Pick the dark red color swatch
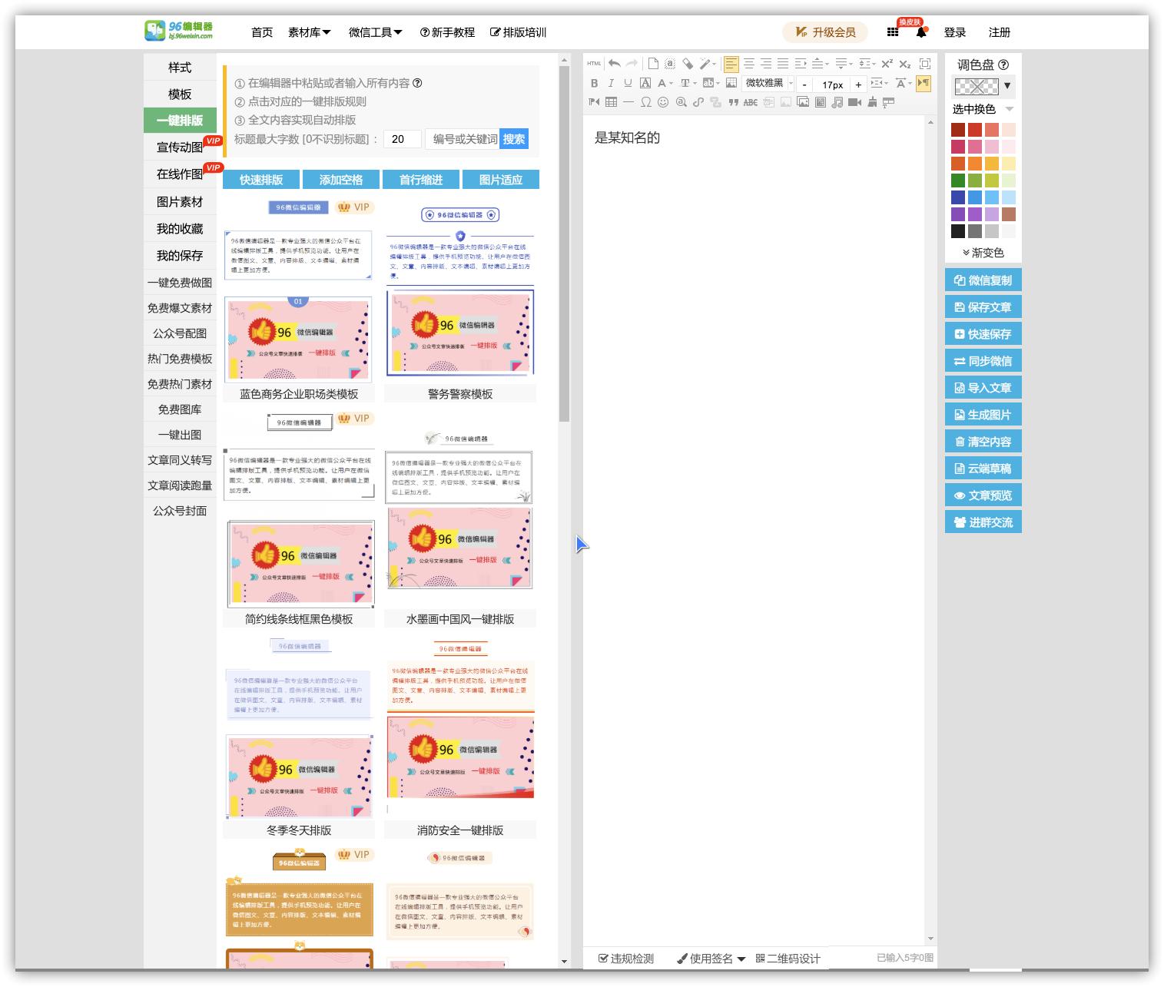 pyautogui.click(x=958, y=130)
